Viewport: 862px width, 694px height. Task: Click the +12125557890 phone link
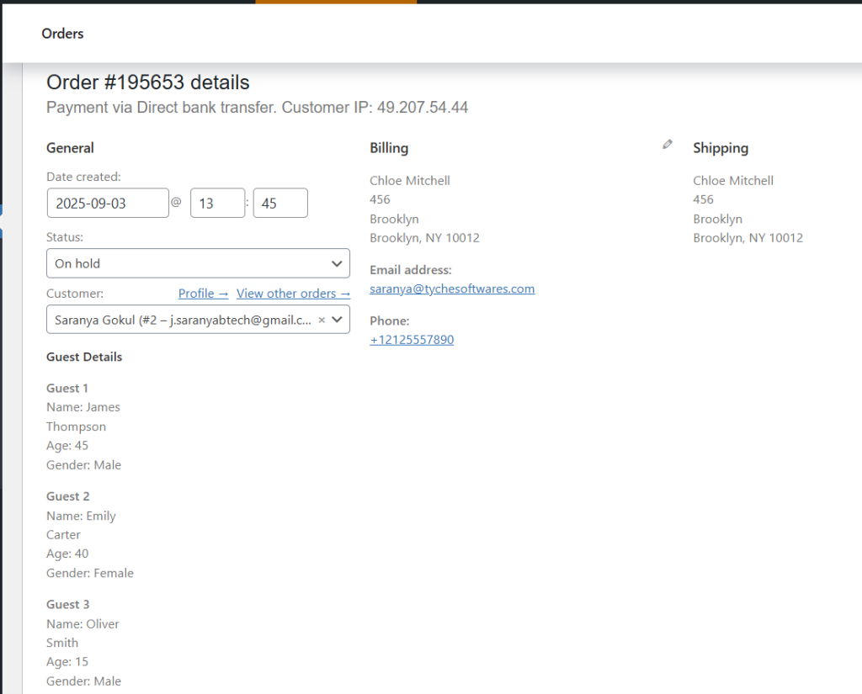tap(412, 339)
